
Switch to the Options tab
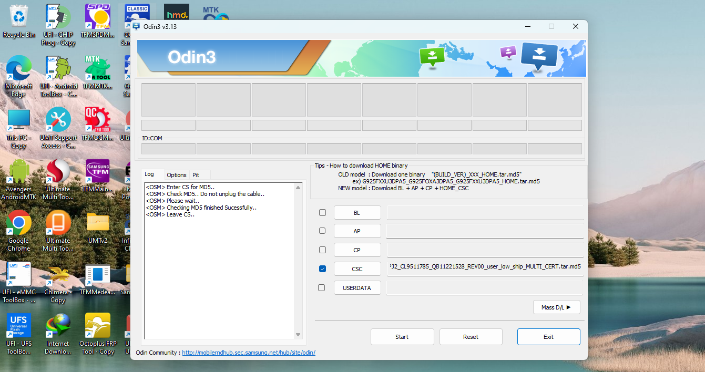pyautogui.click(x=177, y=175)
